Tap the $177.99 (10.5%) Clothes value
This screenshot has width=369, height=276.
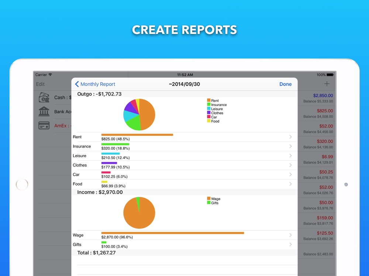click(115, 167)
